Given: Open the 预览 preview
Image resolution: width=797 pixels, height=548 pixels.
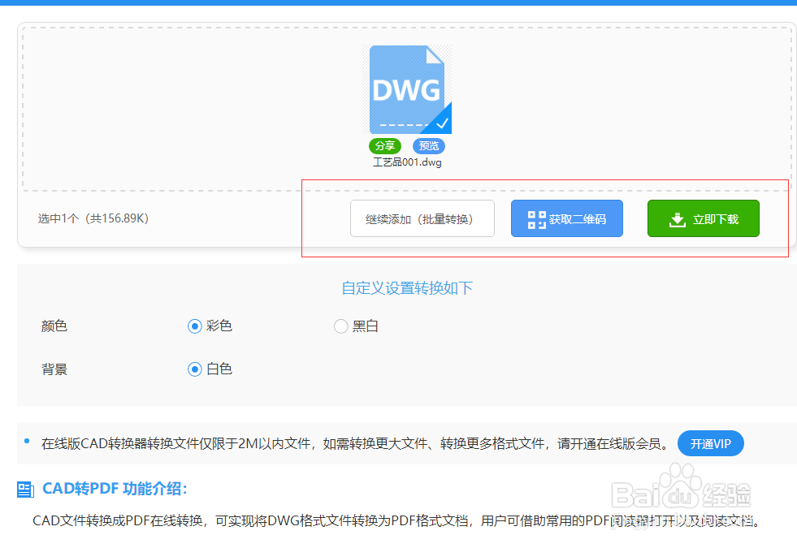Looking at the screenshot, I should pos(428,146).
